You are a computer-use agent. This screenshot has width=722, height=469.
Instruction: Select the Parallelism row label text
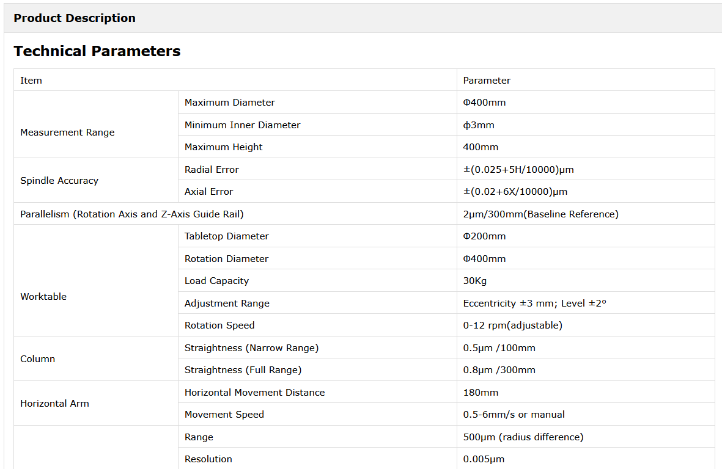click(x=132, y=214)
